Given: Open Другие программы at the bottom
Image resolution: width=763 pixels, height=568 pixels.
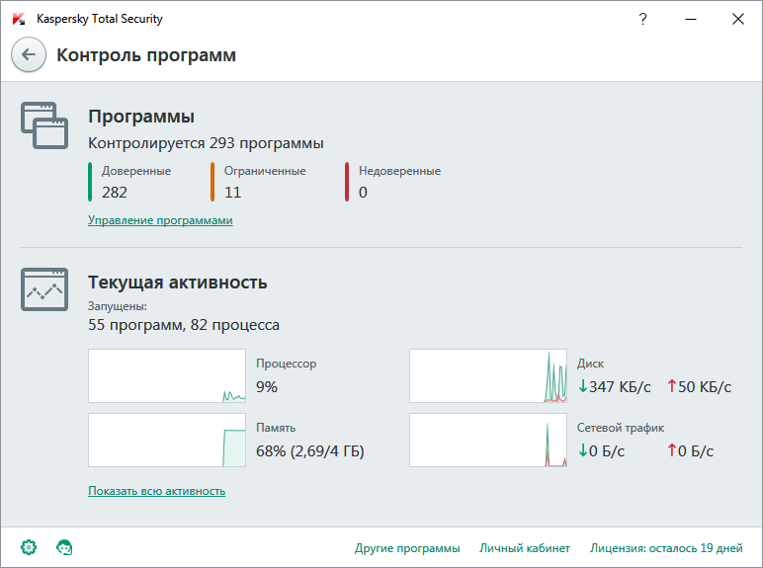Looking at the screenshot, I should 407,547.
